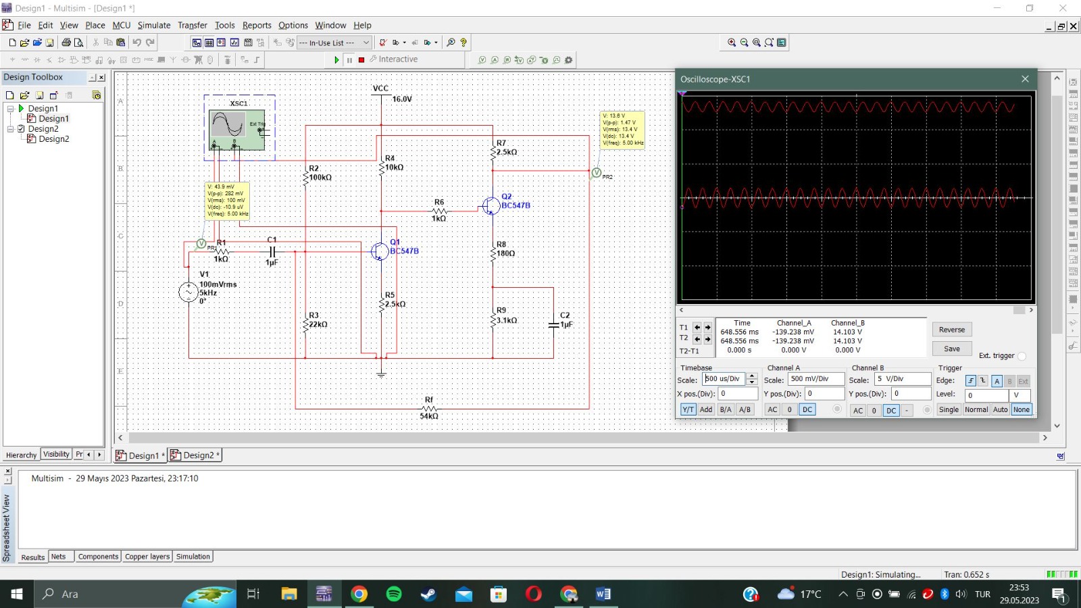Click the Paste toolbar icon

click(x=120, y=42)
